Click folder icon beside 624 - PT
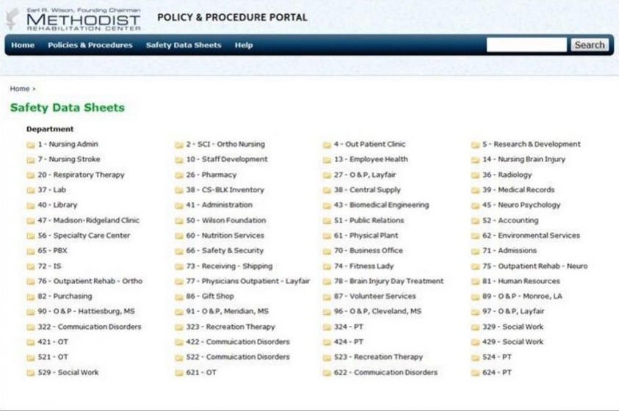Image resolution: width=619 pixels, height=411 pixels. point(476,373)
